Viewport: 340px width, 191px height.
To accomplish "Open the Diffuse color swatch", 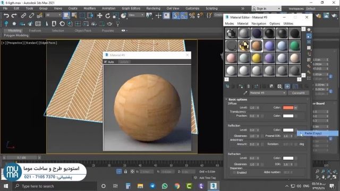I will point(288,108).
